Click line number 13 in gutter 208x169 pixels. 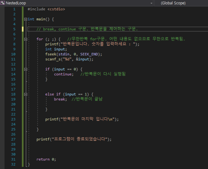click(x=13, y=69)
